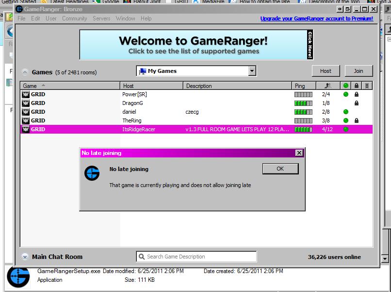Image resolution: width=391 pixels, height=292 pixels.
Task: Click the green status dot in Power[SR] row
Action: (345, 94)
